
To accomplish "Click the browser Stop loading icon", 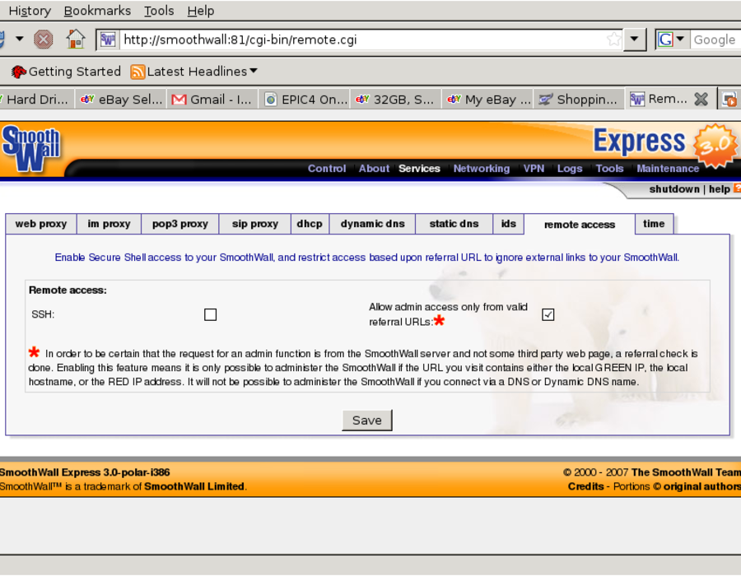I will [43, 39].
